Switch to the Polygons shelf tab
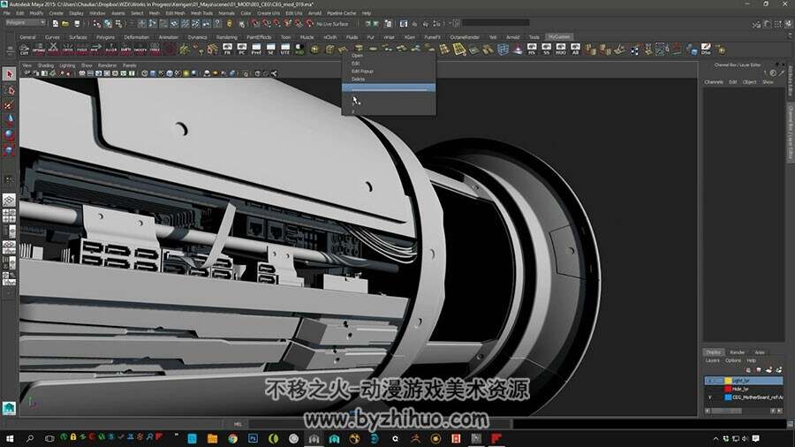Image resolution: width=795 pixels, height=447 pixels. pyautogui.click(x=105, y=37)
